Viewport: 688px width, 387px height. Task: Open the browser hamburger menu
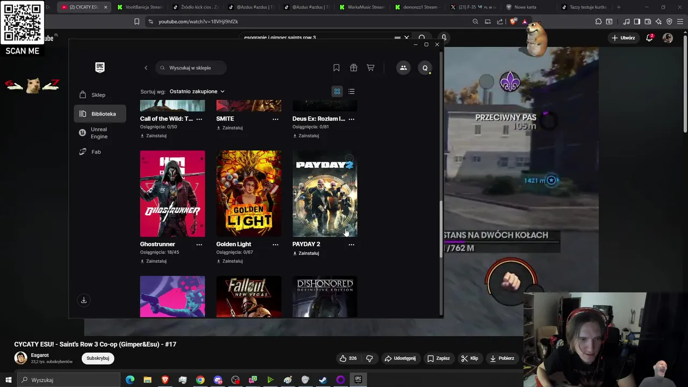pos(679,21)
